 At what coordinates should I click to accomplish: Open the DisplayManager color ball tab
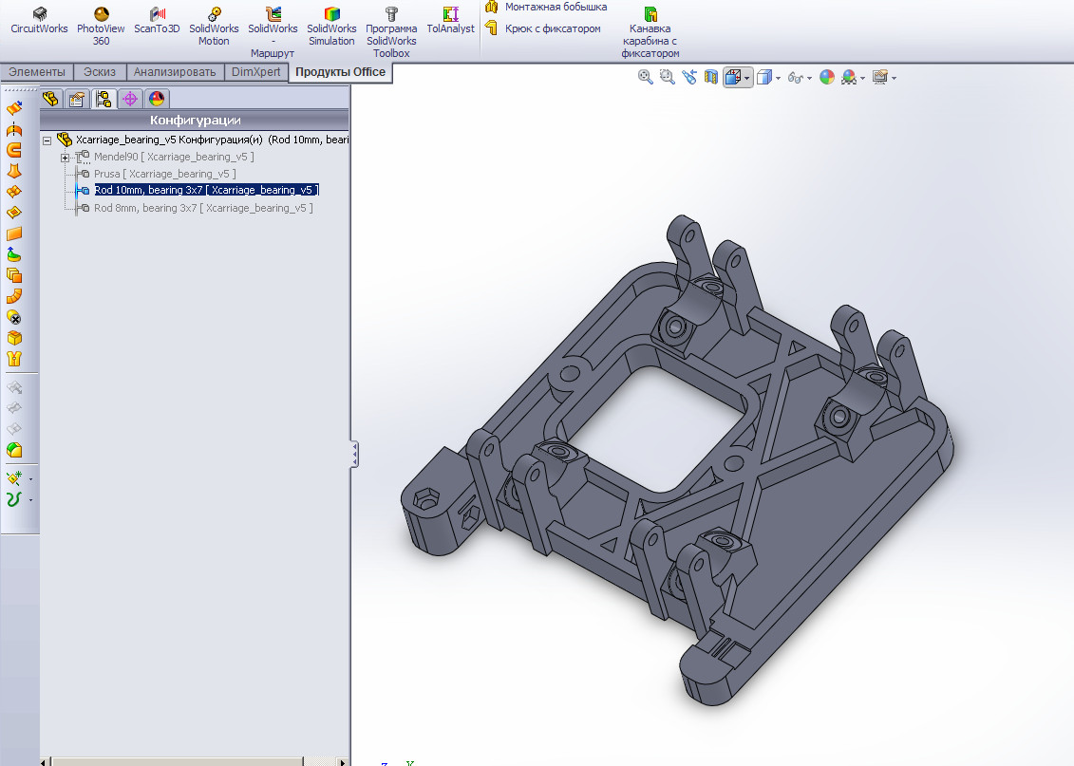coord(157,99)
